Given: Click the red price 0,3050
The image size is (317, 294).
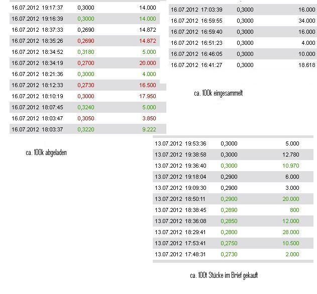Looking at the screenshot, I should 86,118.
